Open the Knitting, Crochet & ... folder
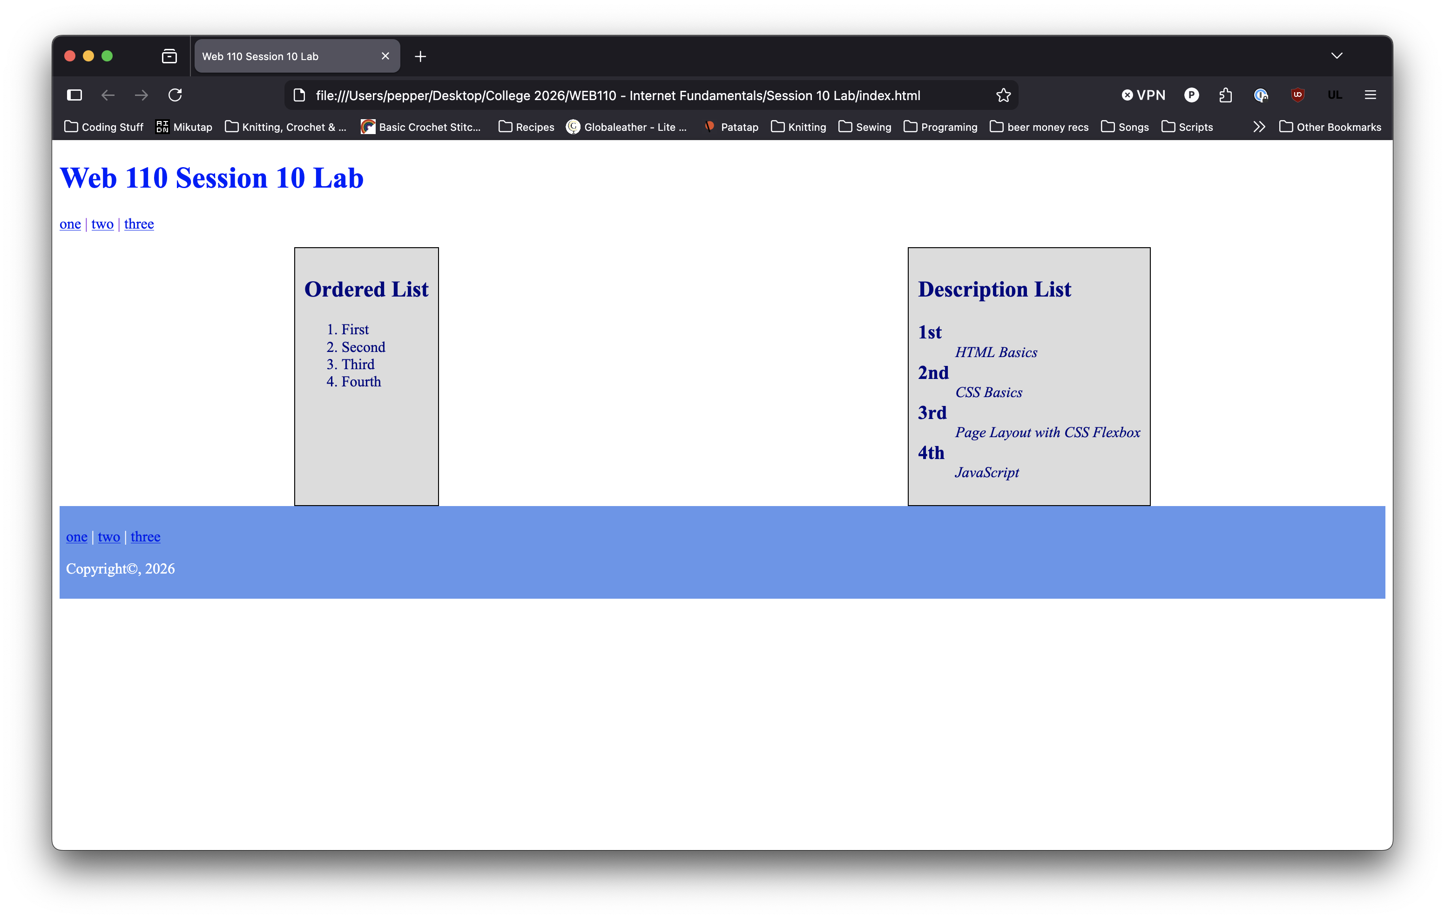This screenshot has height=919, width=1445. 286,127
